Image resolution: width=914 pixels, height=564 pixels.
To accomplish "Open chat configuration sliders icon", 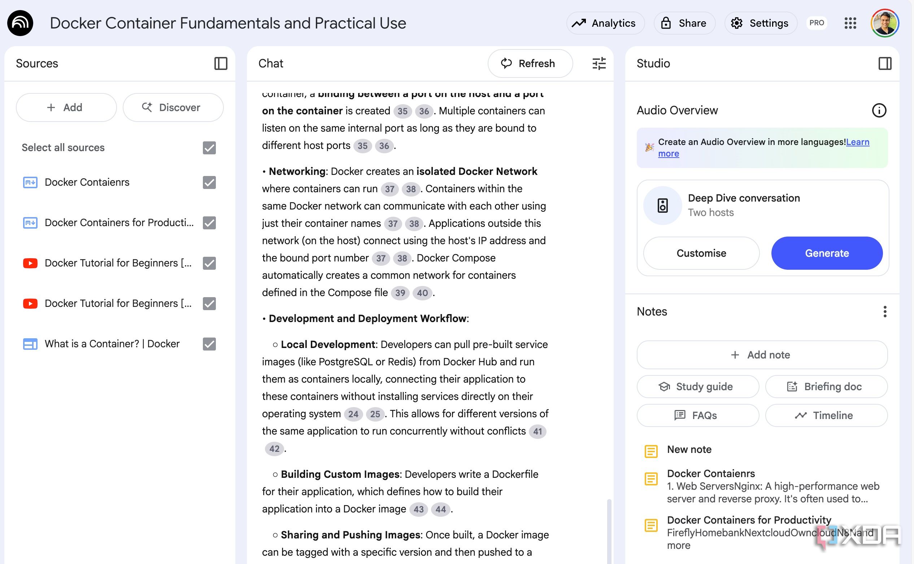I will [599, 63].
